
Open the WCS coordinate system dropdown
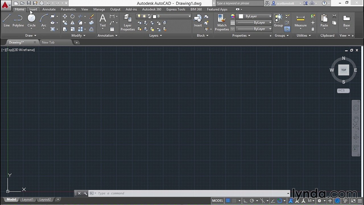coord(343,91)
